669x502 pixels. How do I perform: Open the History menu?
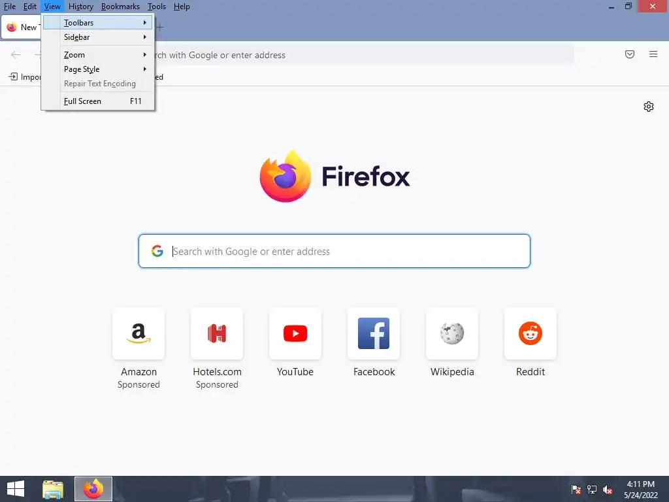tap(80, 7)
